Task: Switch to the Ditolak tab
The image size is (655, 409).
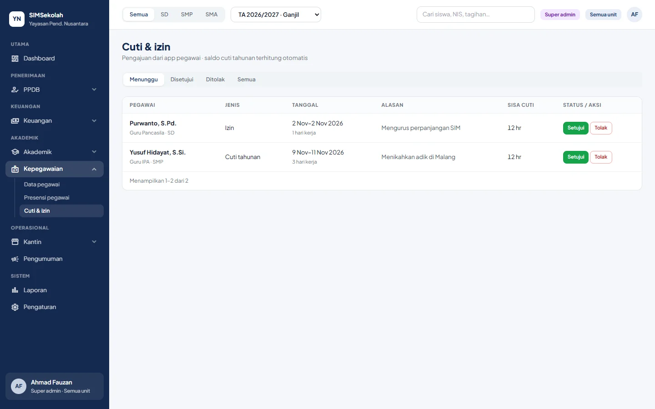Action: 215,80
